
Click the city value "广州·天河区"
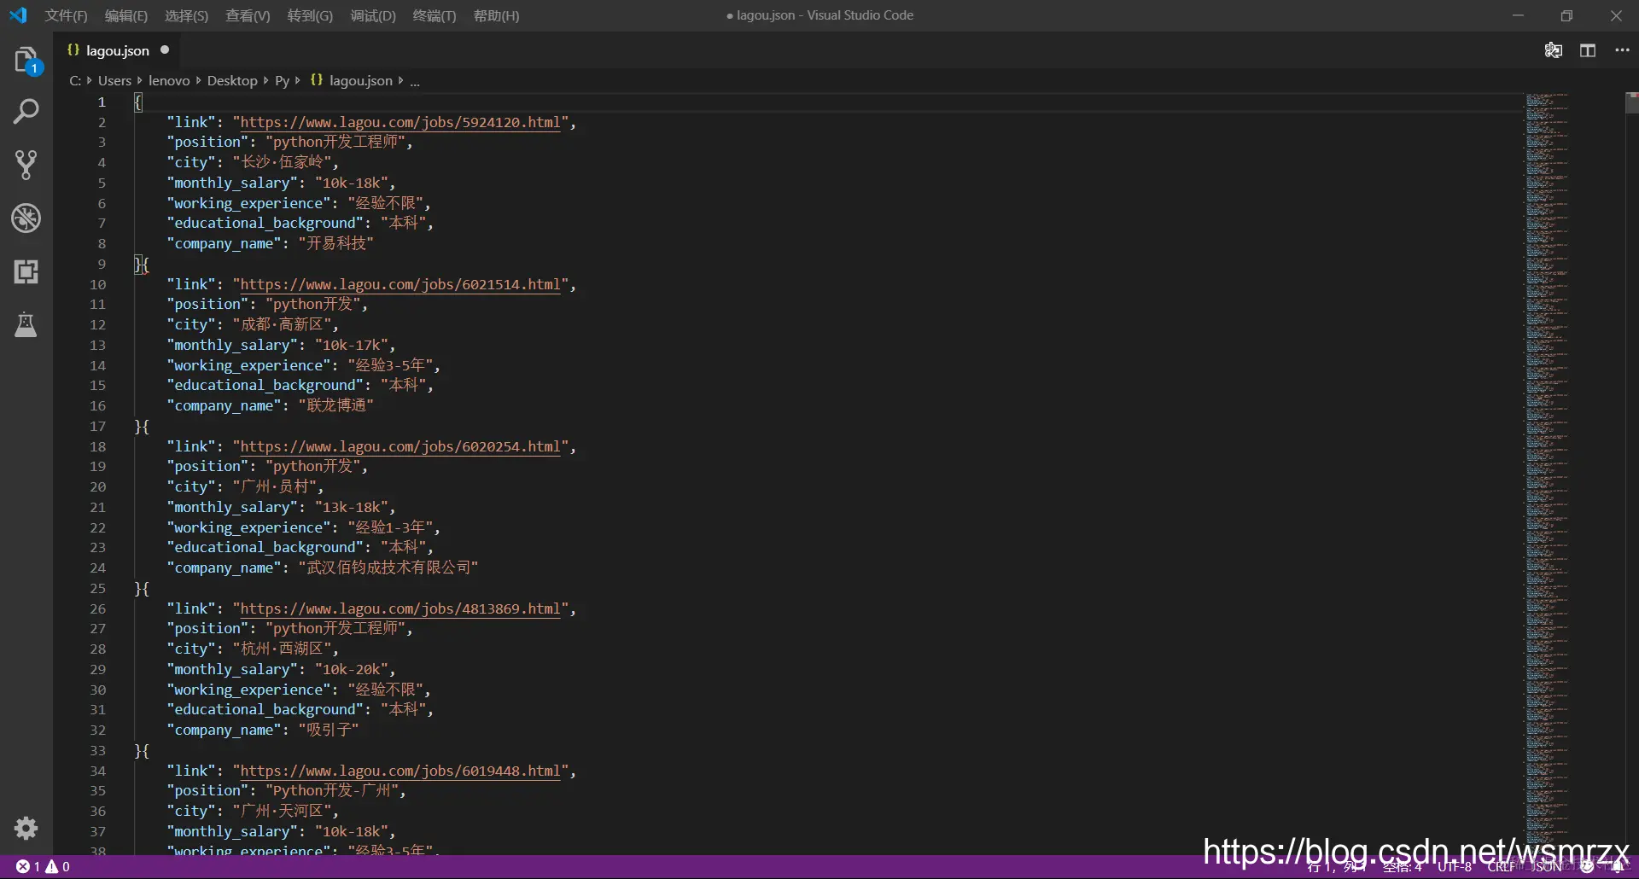click(x=283, y=811)
